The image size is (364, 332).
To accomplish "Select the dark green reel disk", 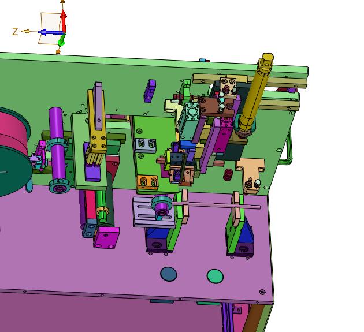I will click(x=13, y=173).
